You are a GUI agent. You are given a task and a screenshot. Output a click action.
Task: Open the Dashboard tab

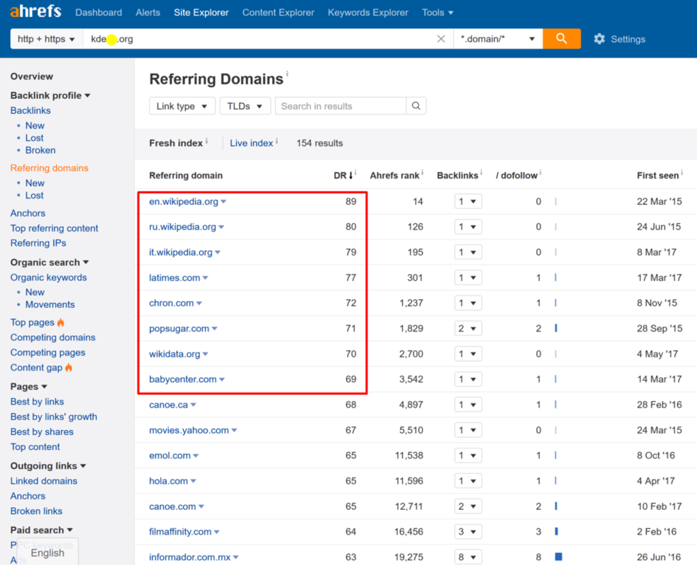click(99, 13)
